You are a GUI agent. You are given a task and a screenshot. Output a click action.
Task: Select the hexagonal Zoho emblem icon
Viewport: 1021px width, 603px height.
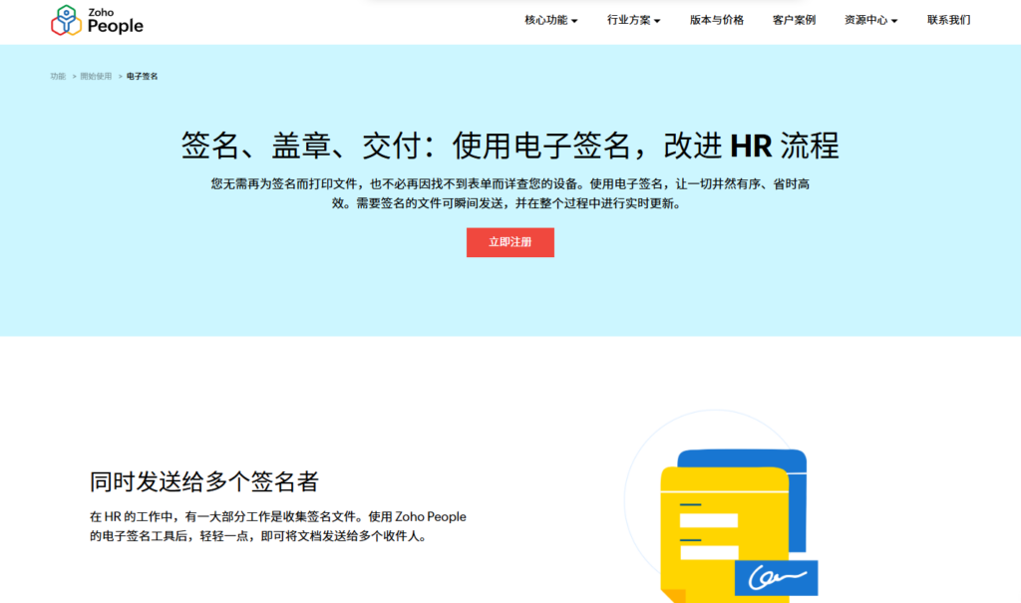pos(66,20)
